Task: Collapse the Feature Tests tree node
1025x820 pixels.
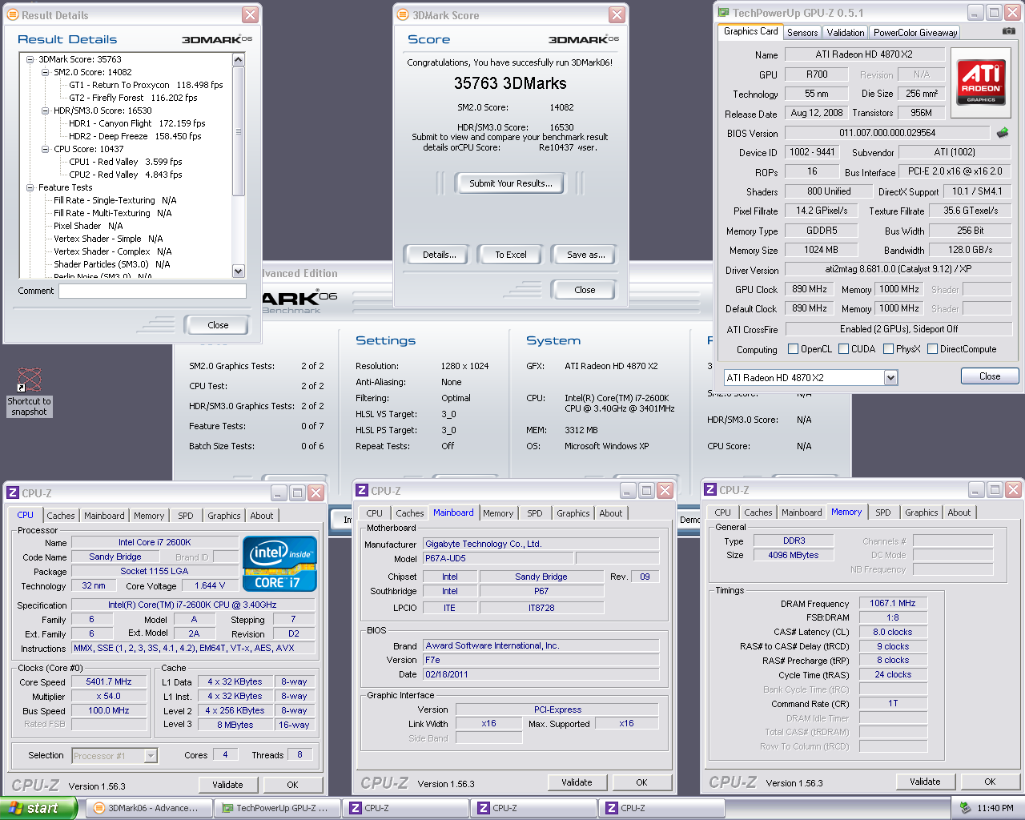Action: 30,187
